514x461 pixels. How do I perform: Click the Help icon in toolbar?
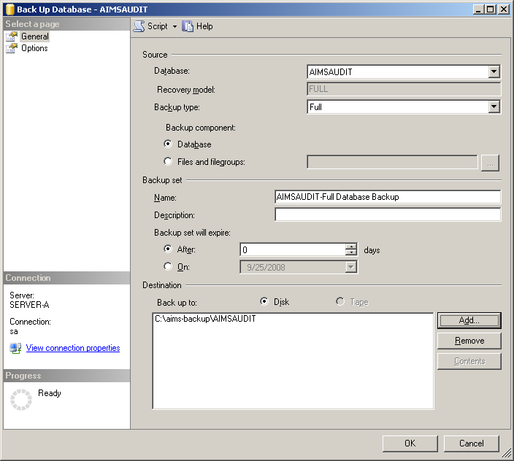188,26
